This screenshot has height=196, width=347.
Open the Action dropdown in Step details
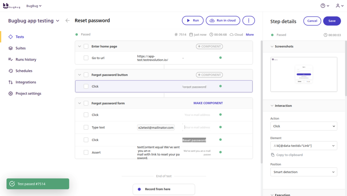pyautogui.click(x=303, y=126)
